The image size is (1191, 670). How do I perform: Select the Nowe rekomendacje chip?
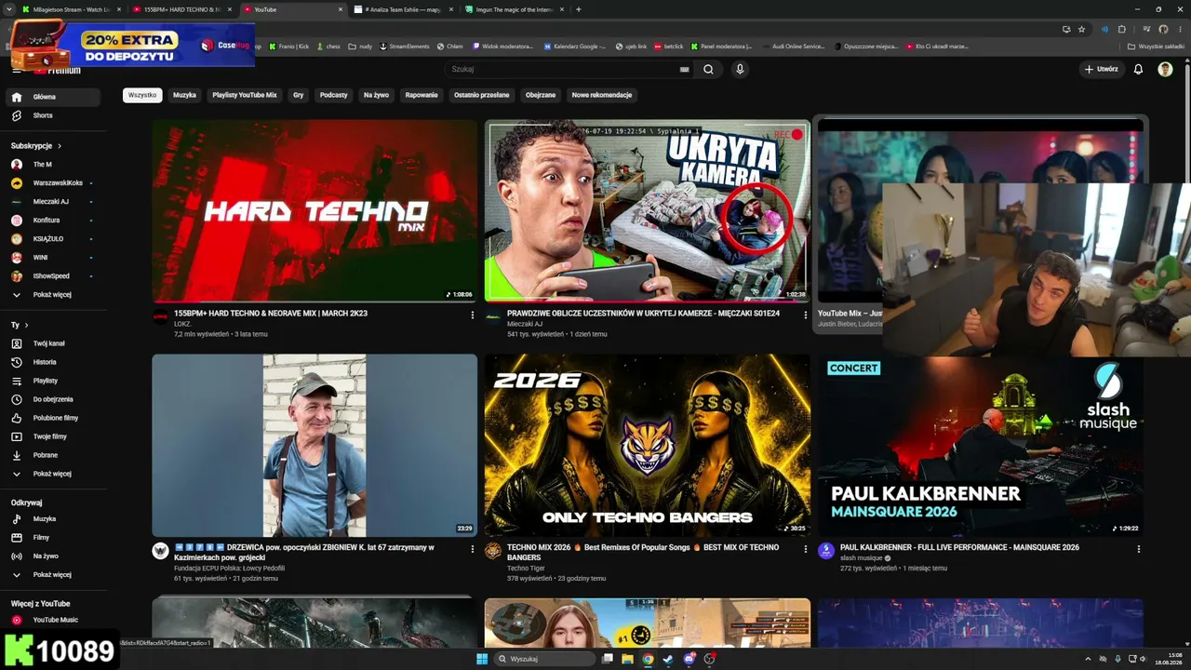click(x=602, y=95)
